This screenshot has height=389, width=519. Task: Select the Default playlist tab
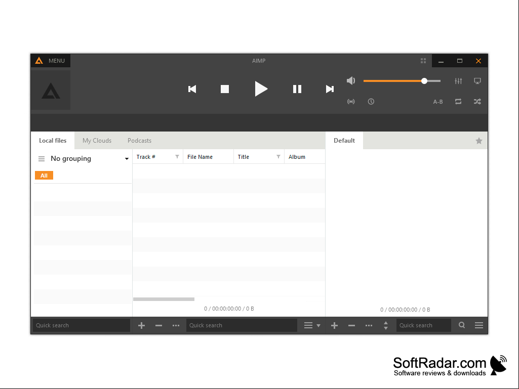[x=344, y=141]
